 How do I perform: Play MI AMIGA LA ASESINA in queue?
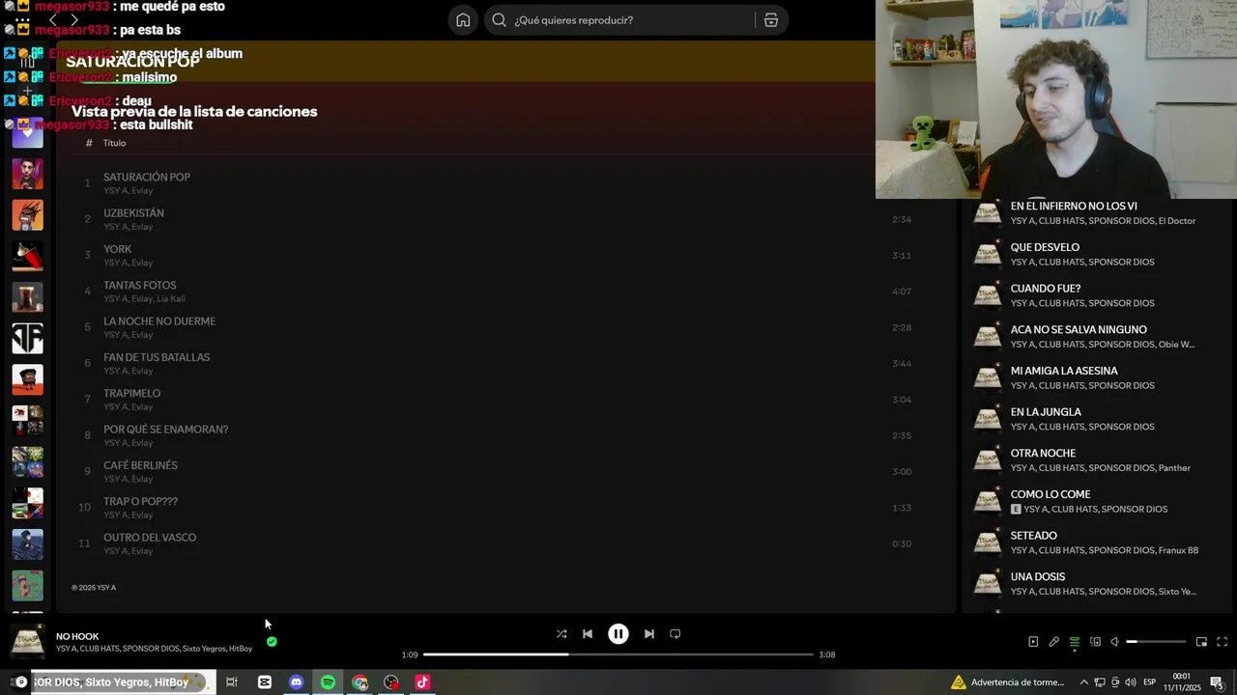click(x=1097, y=377)
